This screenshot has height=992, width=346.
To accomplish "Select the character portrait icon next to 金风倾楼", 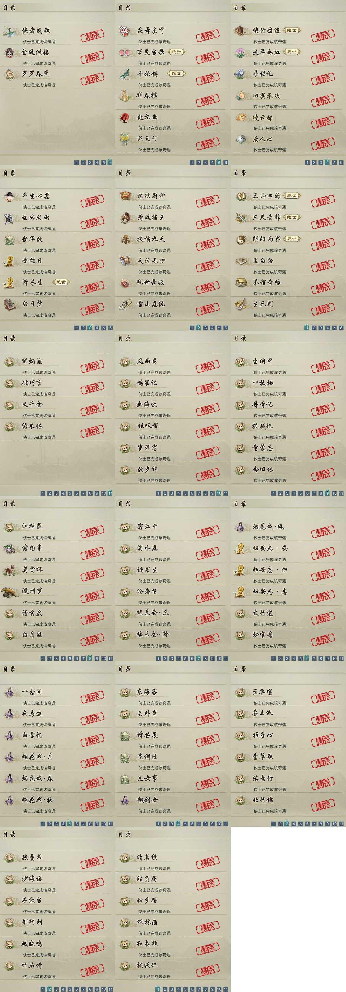I will coord(10,52).
